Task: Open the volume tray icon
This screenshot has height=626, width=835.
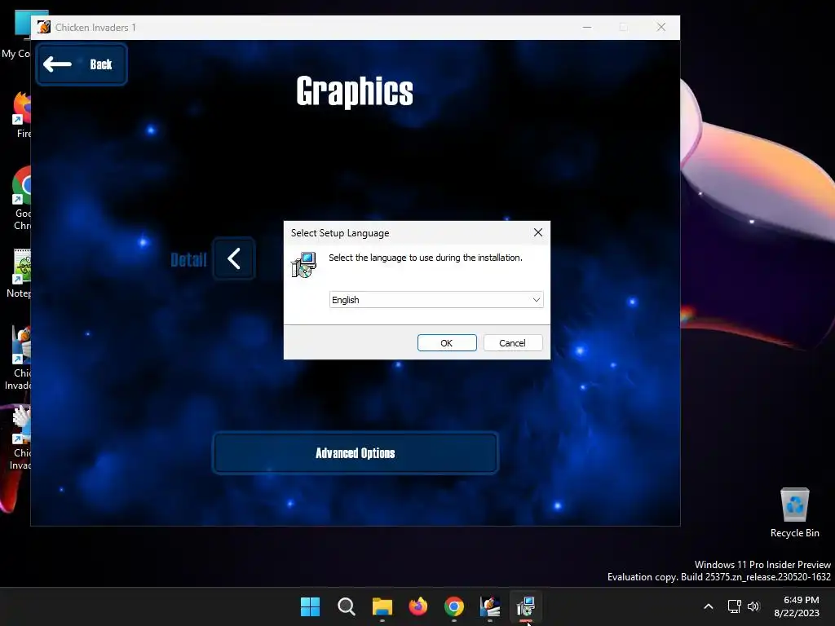Action: [x=753, y=606]
